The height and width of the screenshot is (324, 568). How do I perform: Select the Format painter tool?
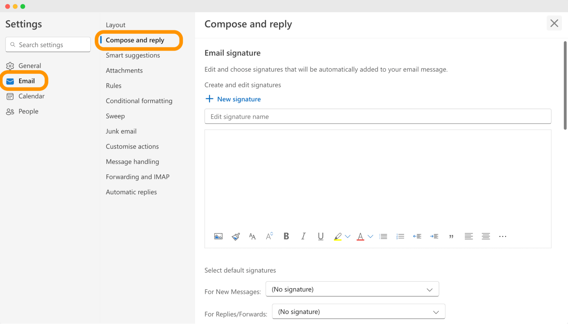(236, 236)
